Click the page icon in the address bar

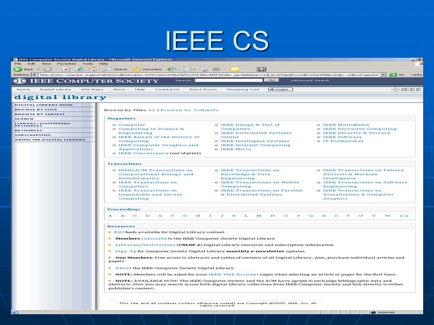point(35,75)
